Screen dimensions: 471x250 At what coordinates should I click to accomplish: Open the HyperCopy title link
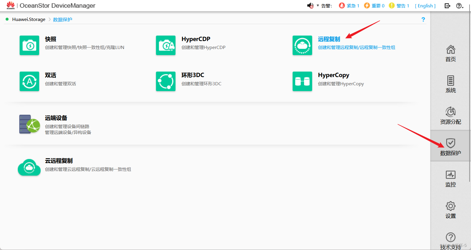333,75
